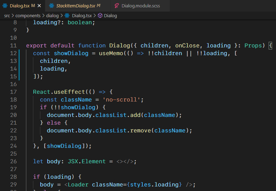This screenshot has width=276, height=191.
Task: Click React file icon in the breadcrumb
Action: (x=67, y=16)
